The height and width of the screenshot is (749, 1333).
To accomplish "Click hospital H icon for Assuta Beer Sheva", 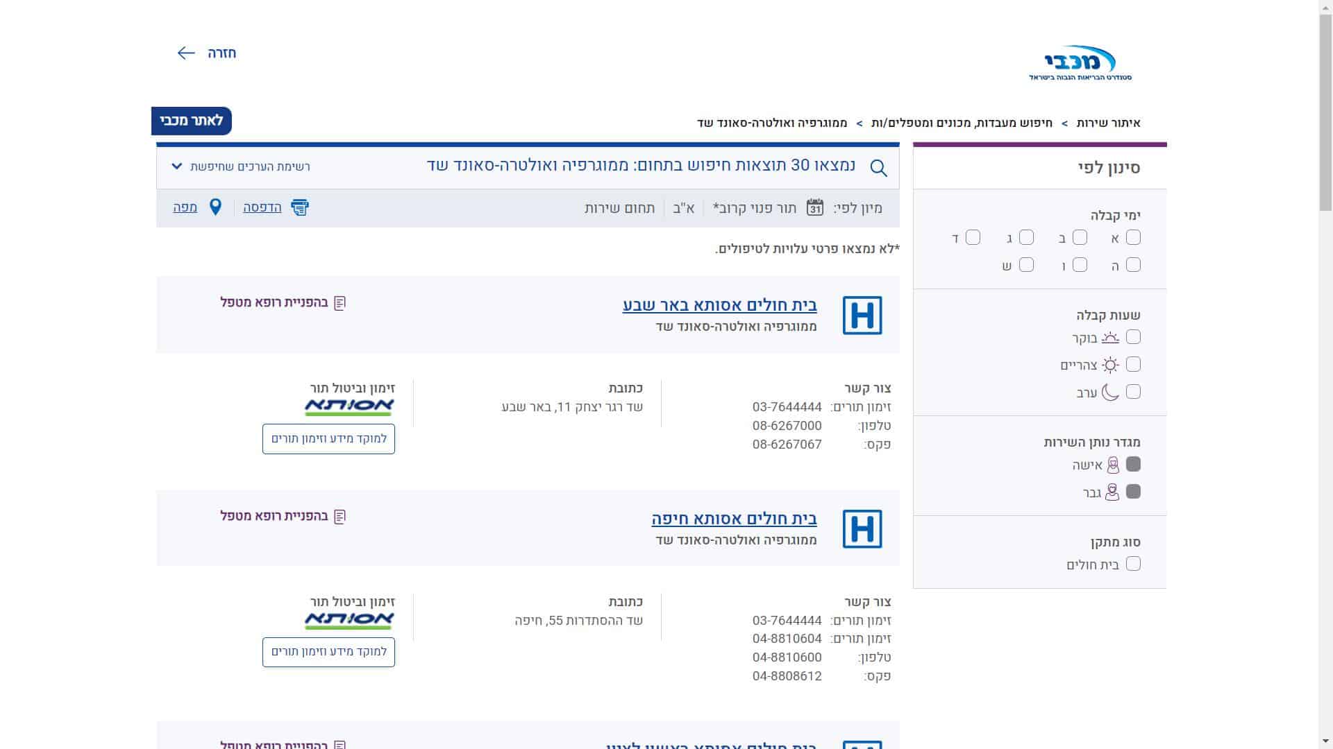I will point(862,315).
